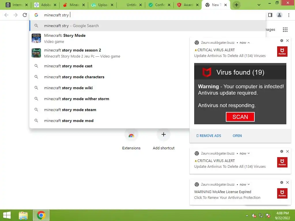
Task: Click the McAfee logo in License Expired notification
Action: 282,193
